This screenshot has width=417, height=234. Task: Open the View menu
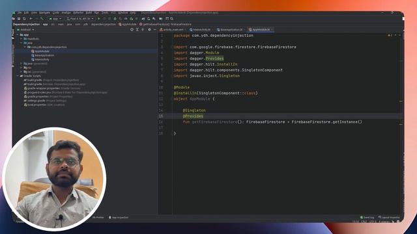[x=34, y=13]
